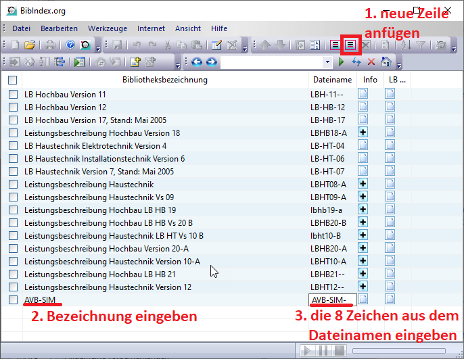The height and width of the screenshot is (359, 464).
Task: Click the insert row icon with pink lines
Action: pos(335,45)
